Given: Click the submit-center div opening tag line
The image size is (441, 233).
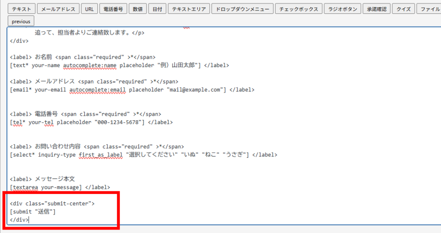Looking at the screenshot, I should pos(52,203).
